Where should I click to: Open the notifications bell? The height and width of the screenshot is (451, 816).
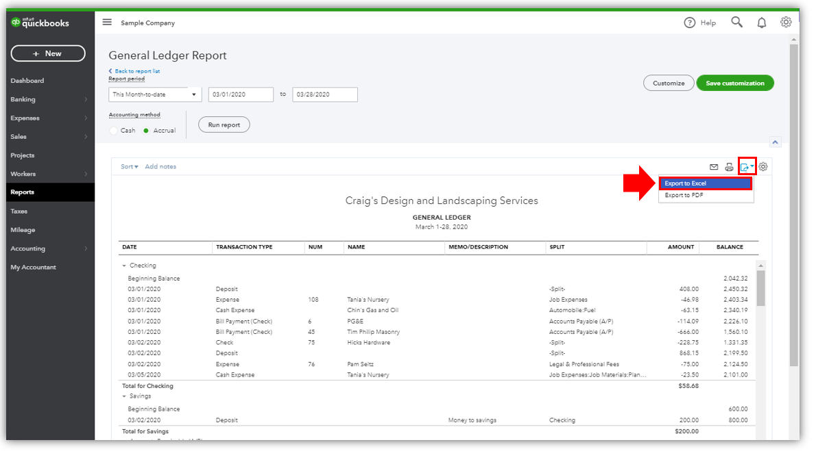pos(762,23)
